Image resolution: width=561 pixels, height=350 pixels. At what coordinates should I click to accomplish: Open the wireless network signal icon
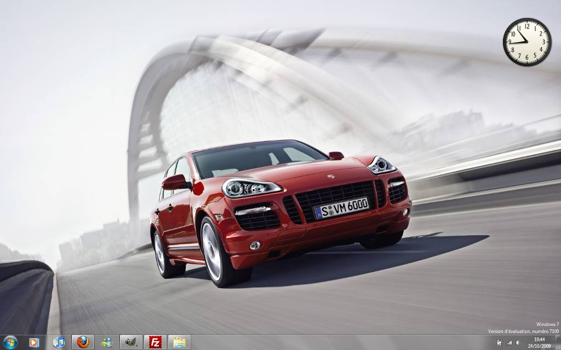pos(508,342)
